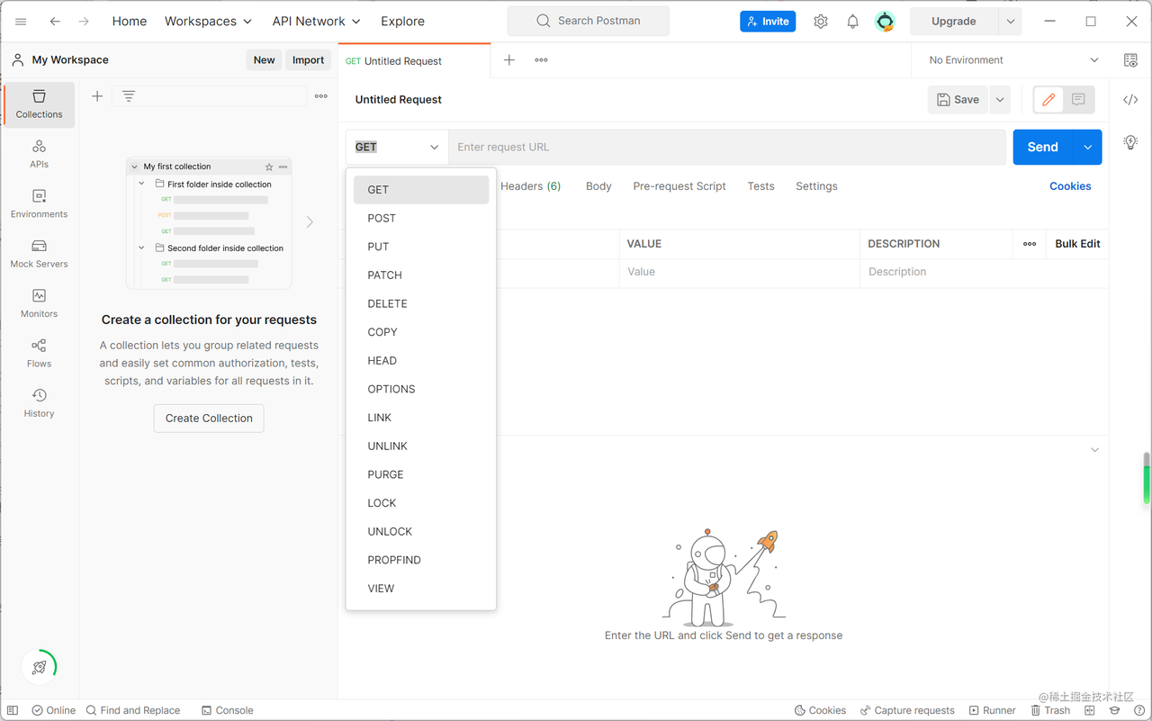The width and height of the screenshot is (1152, 721).
Task: Open the Send options arrow
Action: 1087,148
